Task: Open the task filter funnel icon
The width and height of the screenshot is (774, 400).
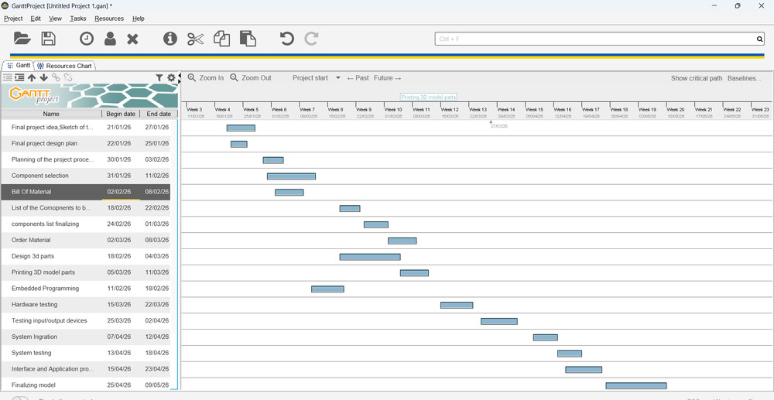Action: 159,78
